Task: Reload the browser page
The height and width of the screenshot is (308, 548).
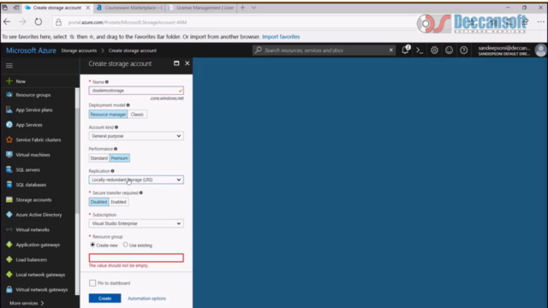Action: pyautogui.click(x=38, y=22)
